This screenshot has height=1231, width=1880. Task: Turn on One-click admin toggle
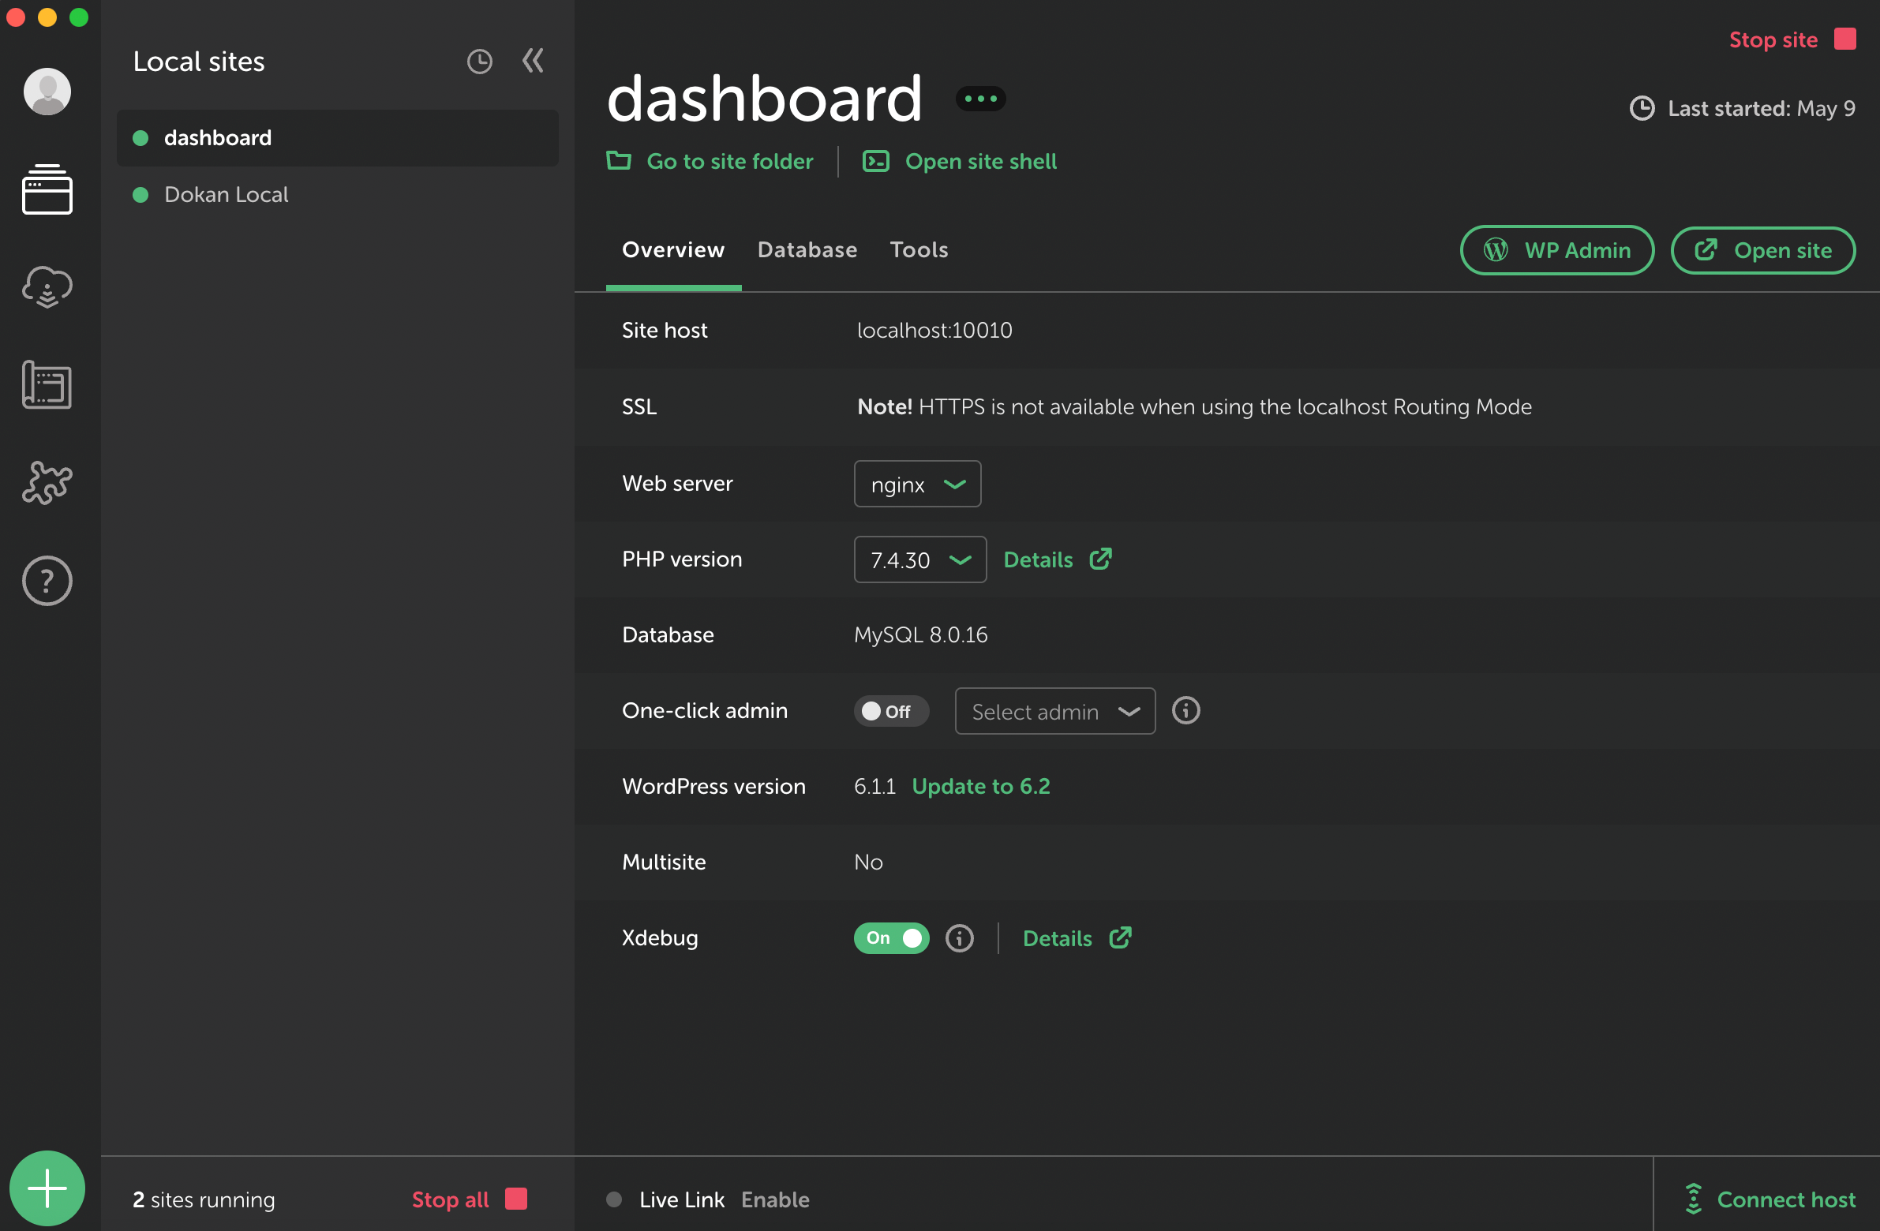point(890,711)
